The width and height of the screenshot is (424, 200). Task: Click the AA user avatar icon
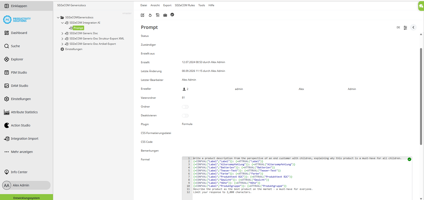pos(6,185)
